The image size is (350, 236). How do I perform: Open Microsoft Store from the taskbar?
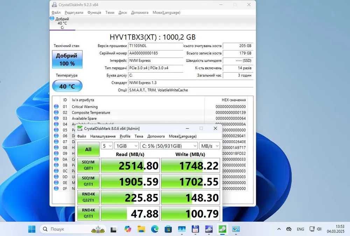(168, 229)
